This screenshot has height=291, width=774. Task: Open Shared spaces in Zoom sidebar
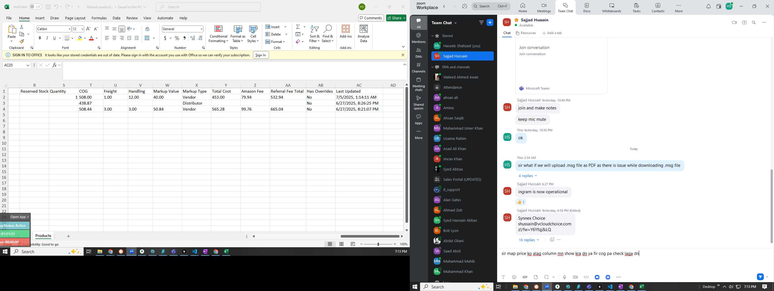click(419, 103)
